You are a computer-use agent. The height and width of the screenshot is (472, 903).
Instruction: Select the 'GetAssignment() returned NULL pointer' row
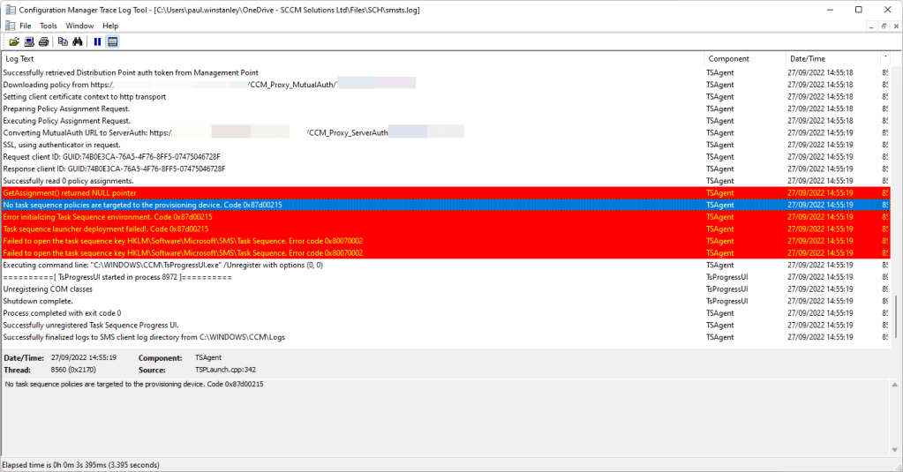coord(353,192)
